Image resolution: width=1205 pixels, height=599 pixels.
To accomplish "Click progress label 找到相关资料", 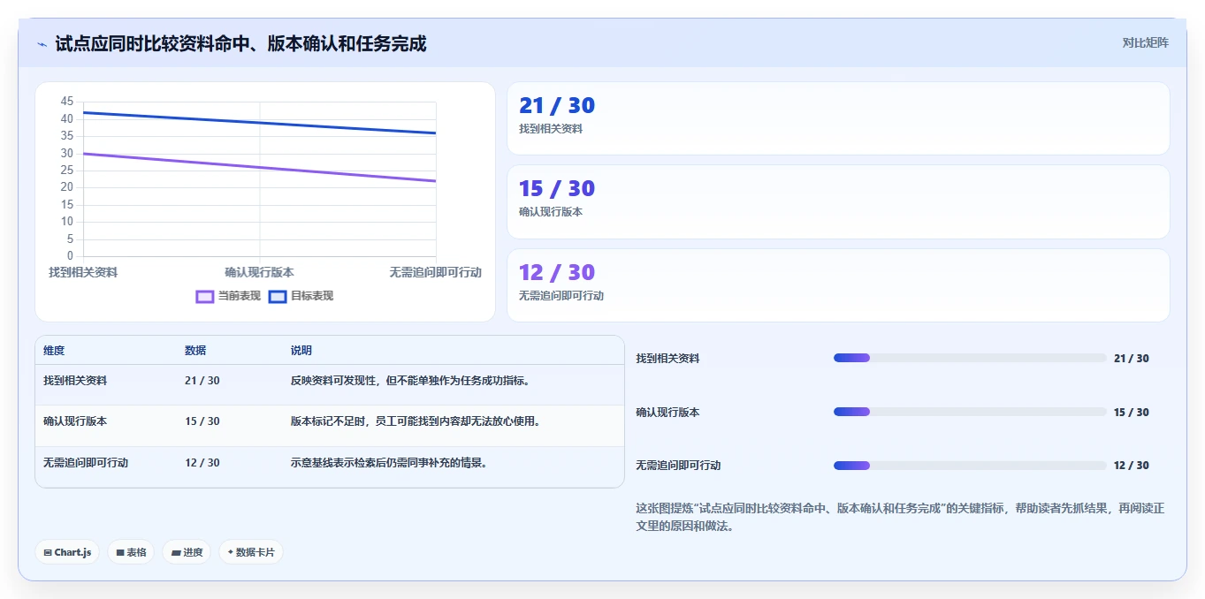I will [x=667, y=359].
